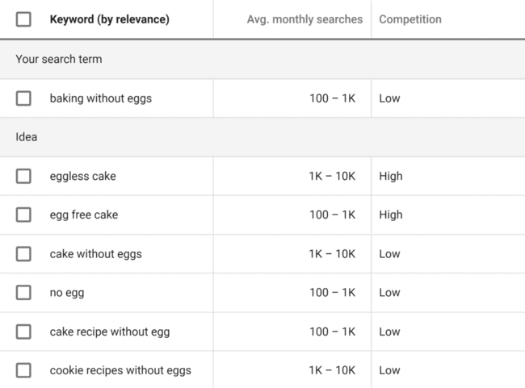
Task: Click High competition for eggless cake
Action: coord(391,176)
